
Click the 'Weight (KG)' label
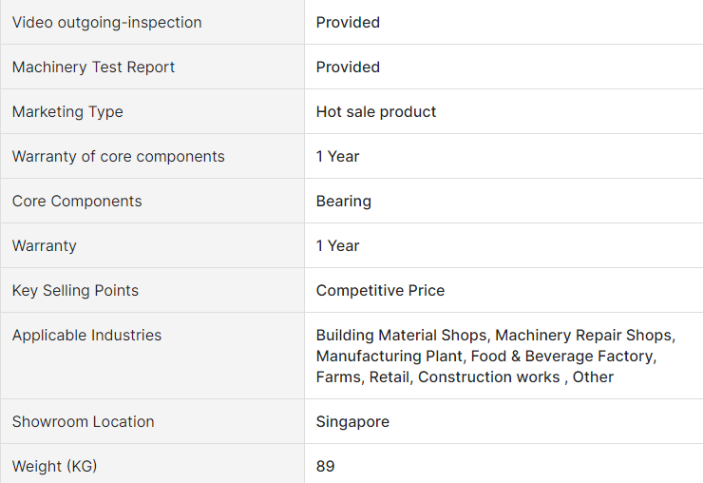(54, 466)
